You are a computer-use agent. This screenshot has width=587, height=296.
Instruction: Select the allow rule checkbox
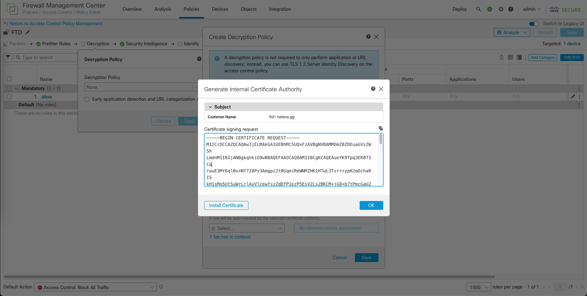tap(9, 97)
